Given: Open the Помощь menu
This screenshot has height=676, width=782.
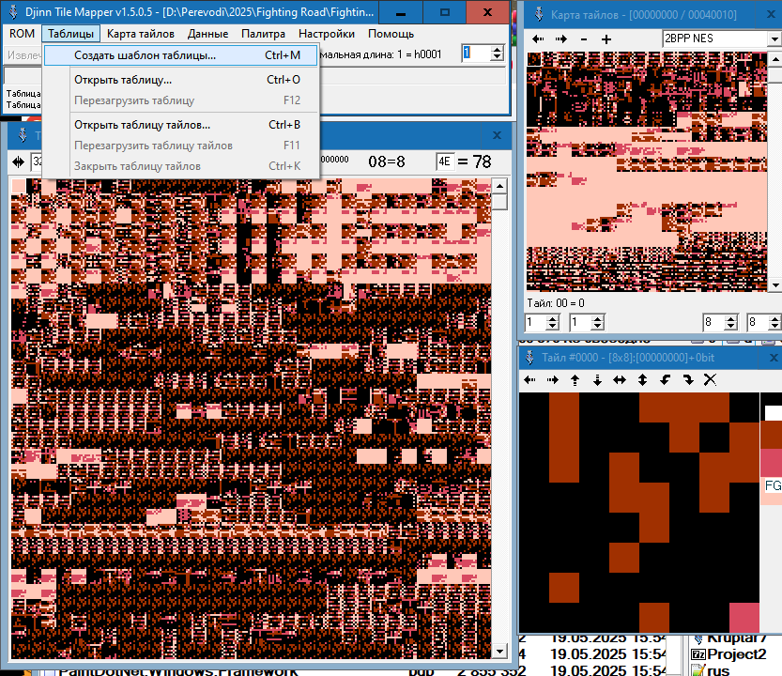Looking at the screenshot, I should (x=391, y=34).
